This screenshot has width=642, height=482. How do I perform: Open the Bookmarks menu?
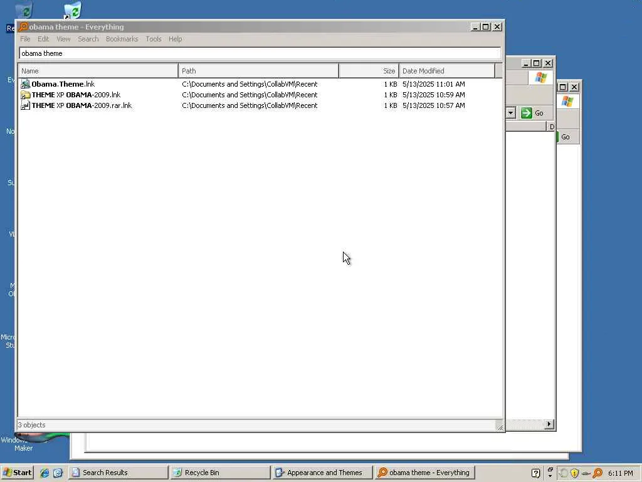122,39
